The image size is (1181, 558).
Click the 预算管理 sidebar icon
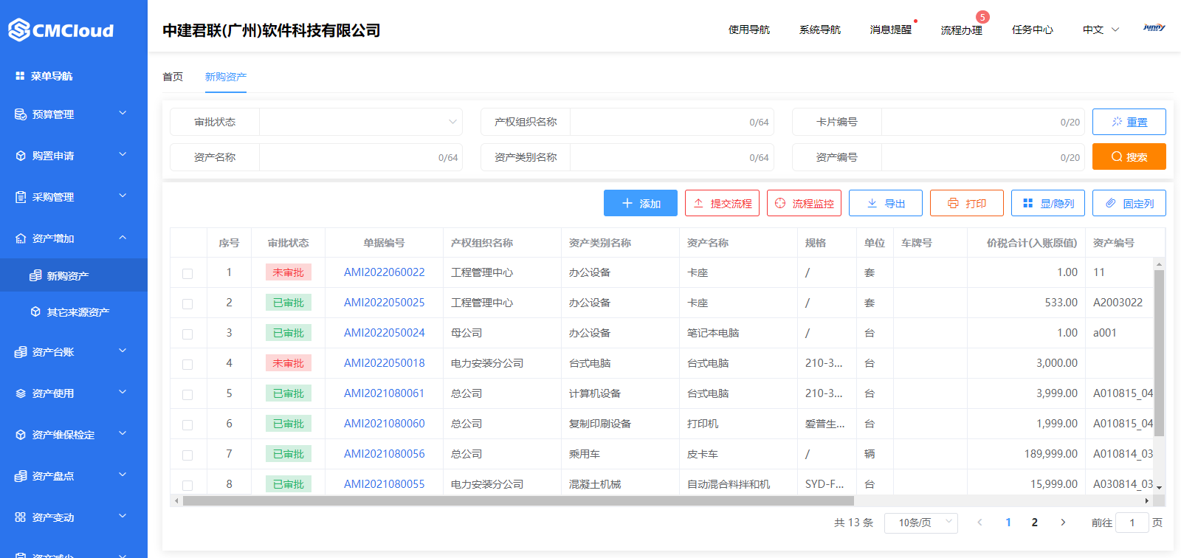point(21,114)
